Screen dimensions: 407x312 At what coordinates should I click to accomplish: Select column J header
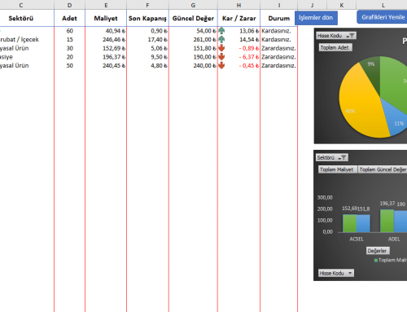pos(313,5)
